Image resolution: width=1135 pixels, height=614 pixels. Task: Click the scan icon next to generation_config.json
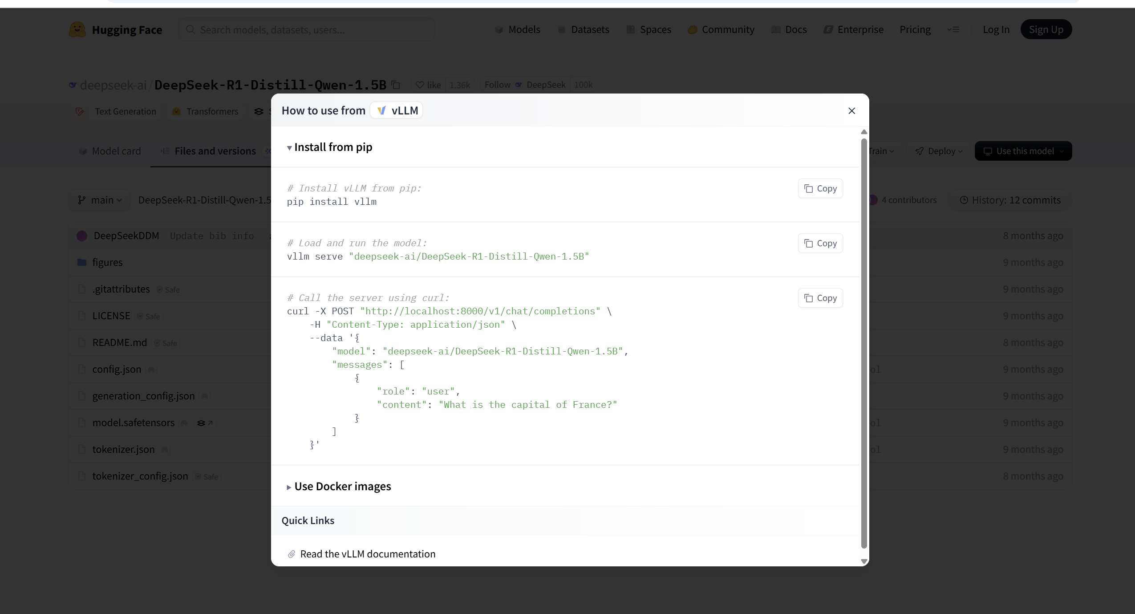pyautogui.click(x=205, y=397)
